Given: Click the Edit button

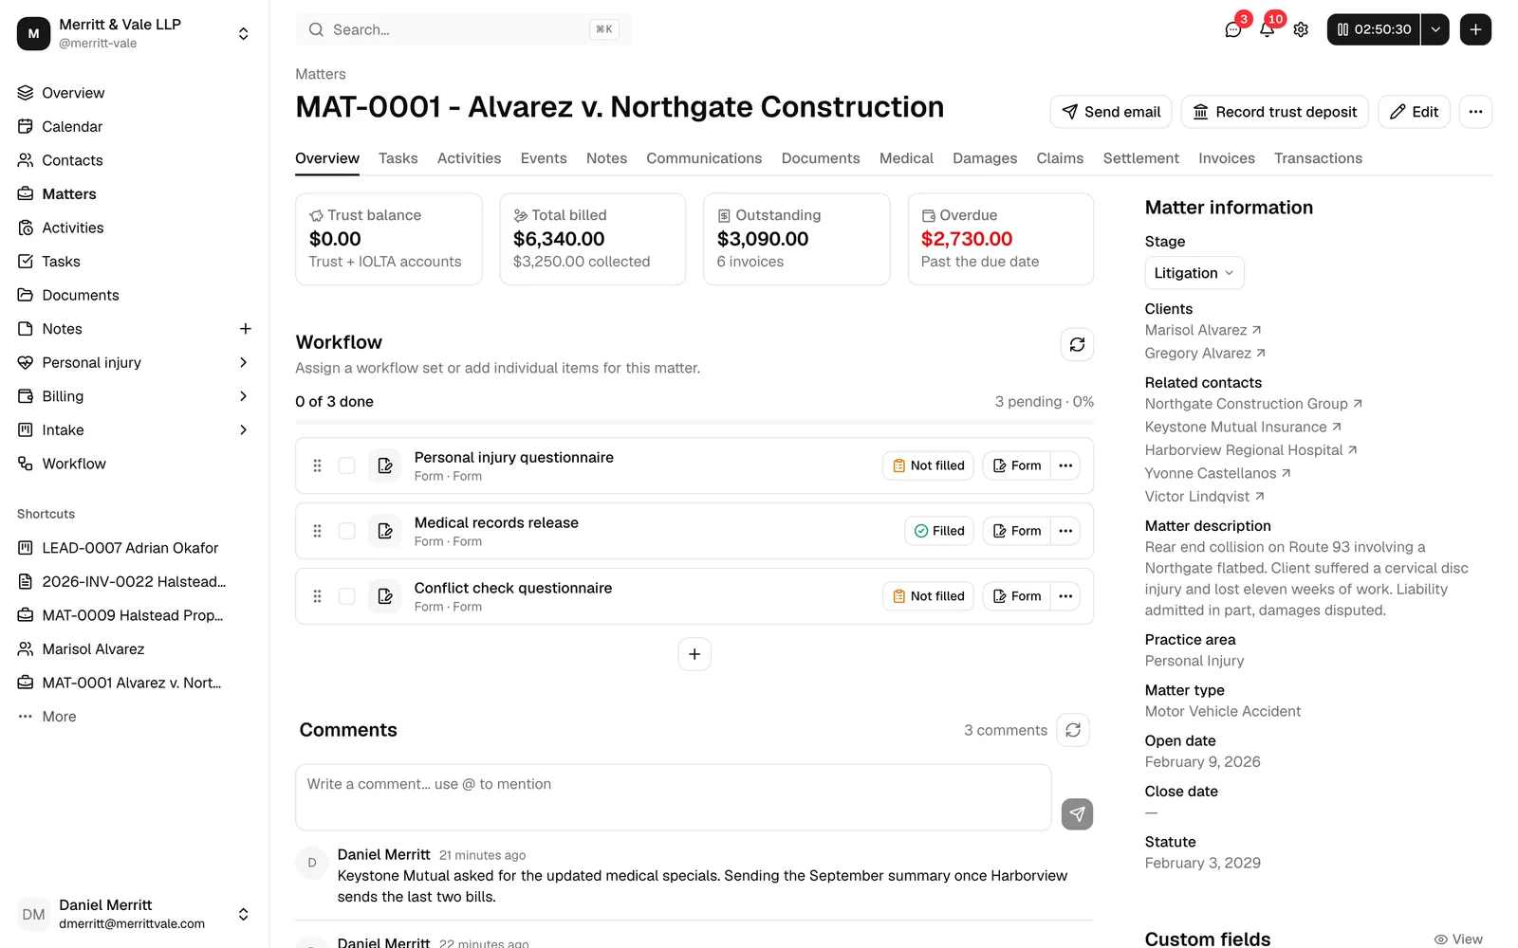Looking at the screenshot, I should pos(1414,112).
